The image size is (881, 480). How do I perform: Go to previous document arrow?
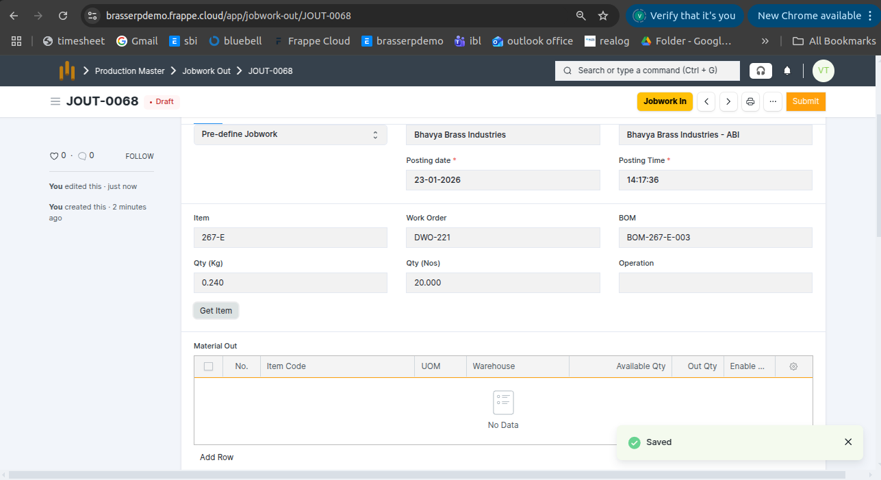click(x=706, y=101)
